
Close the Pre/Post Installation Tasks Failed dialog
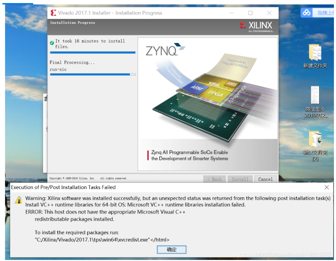coord(327,187)
